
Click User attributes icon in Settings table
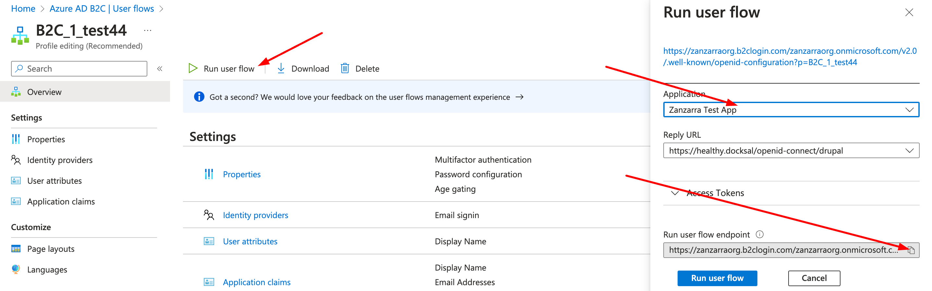(x=209, y=241)
